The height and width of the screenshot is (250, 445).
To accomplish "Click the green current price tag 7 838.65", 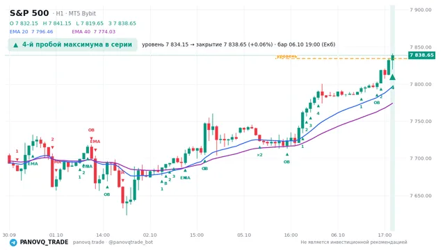I will pyautogui.click(x=421, y=55).
